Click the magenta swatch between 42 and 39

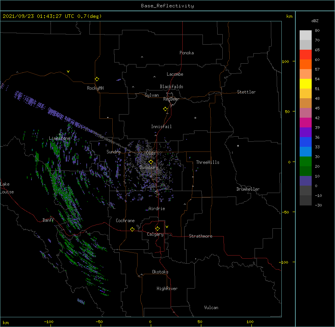point(305,122)
